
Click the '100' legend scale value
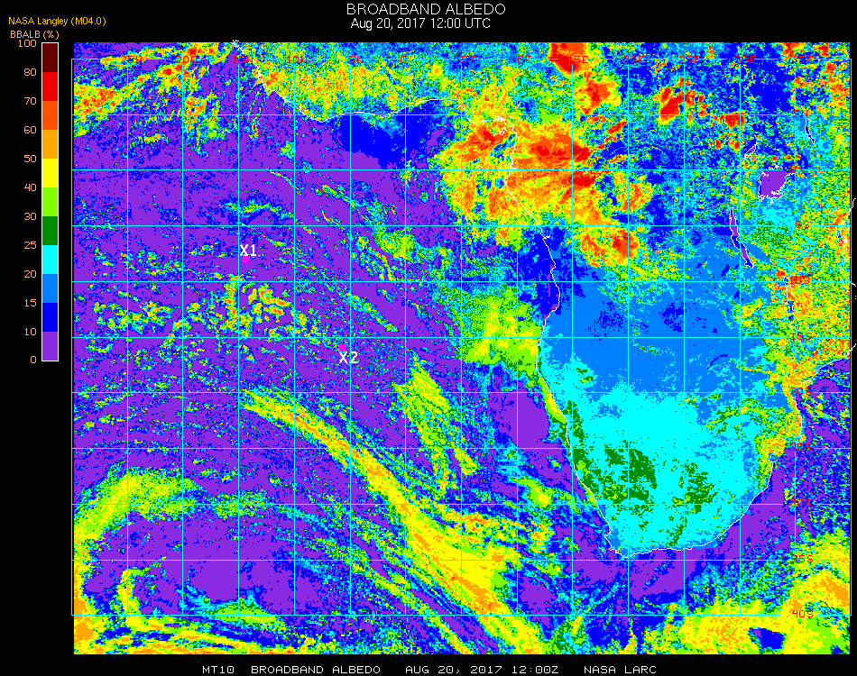click(x=27, y=43)
